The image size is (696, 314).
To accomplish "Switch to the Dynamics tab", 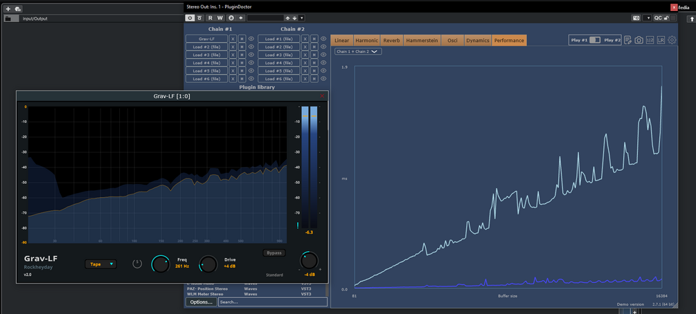I will 478,40.
